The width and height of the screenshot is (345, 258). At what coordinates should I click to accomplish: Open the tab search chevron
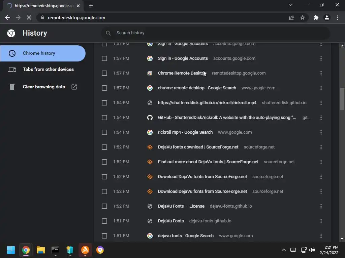tap(291, 5)
